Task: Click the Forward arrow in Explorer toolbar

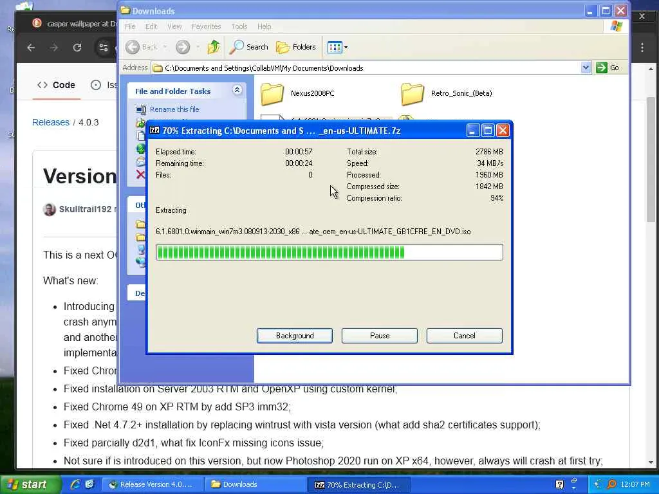Action: (x=183, y=47)
